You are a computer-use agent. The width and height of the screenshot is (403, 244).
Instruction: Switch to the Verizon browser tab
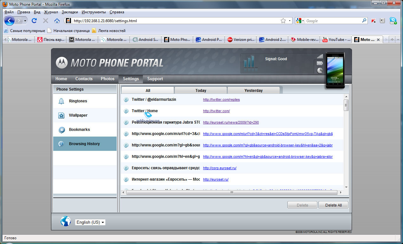coord(240,40)
